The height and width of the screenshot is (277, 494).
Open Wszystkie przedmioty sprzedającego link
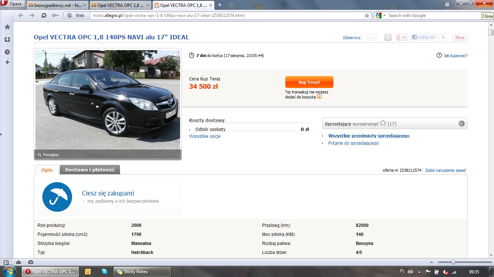click(369, 136)
